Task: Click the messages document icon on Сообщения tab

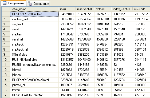Action: click(30, 4)
